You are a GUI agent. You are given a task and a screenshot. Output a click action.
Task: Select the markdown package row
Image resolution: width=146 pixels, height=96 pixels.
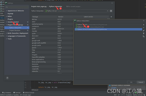point(52,66)
